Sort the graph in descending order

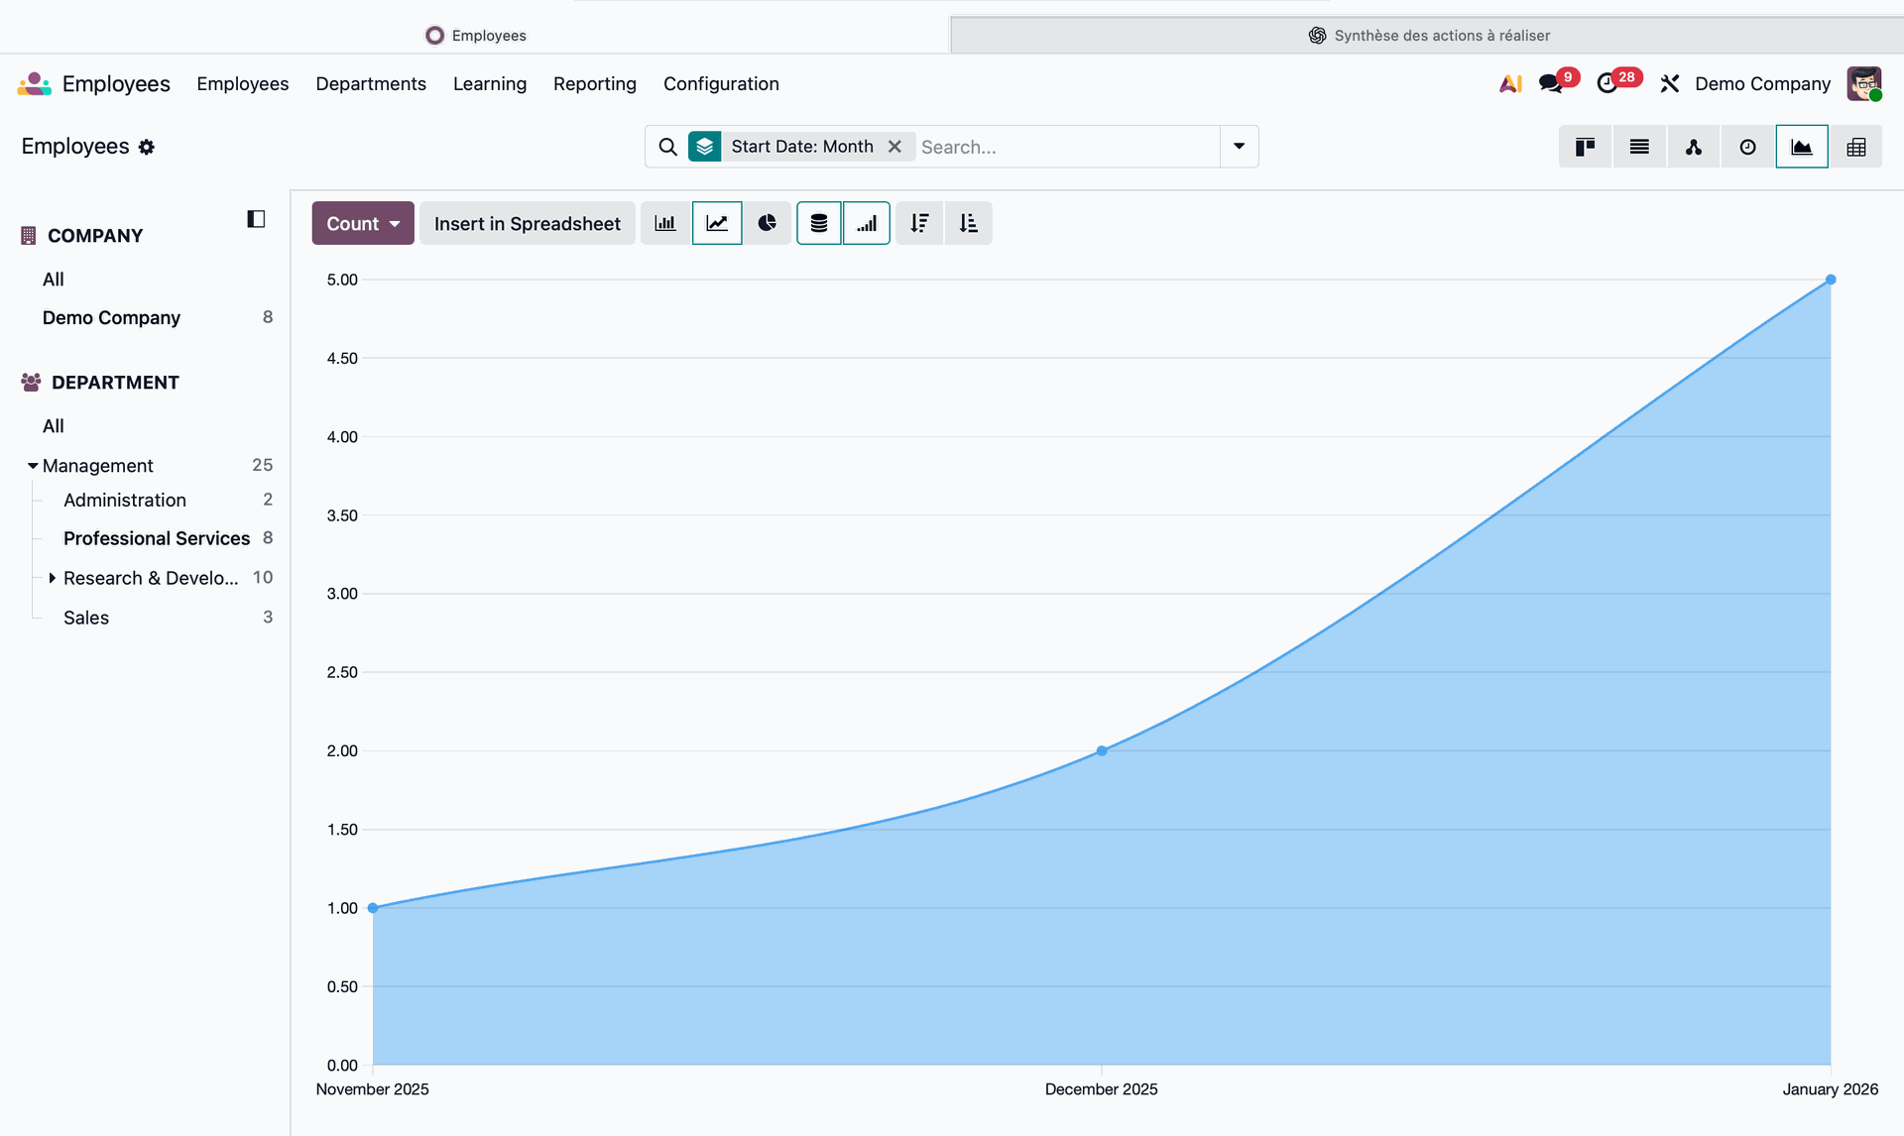(x=919, y=223)
